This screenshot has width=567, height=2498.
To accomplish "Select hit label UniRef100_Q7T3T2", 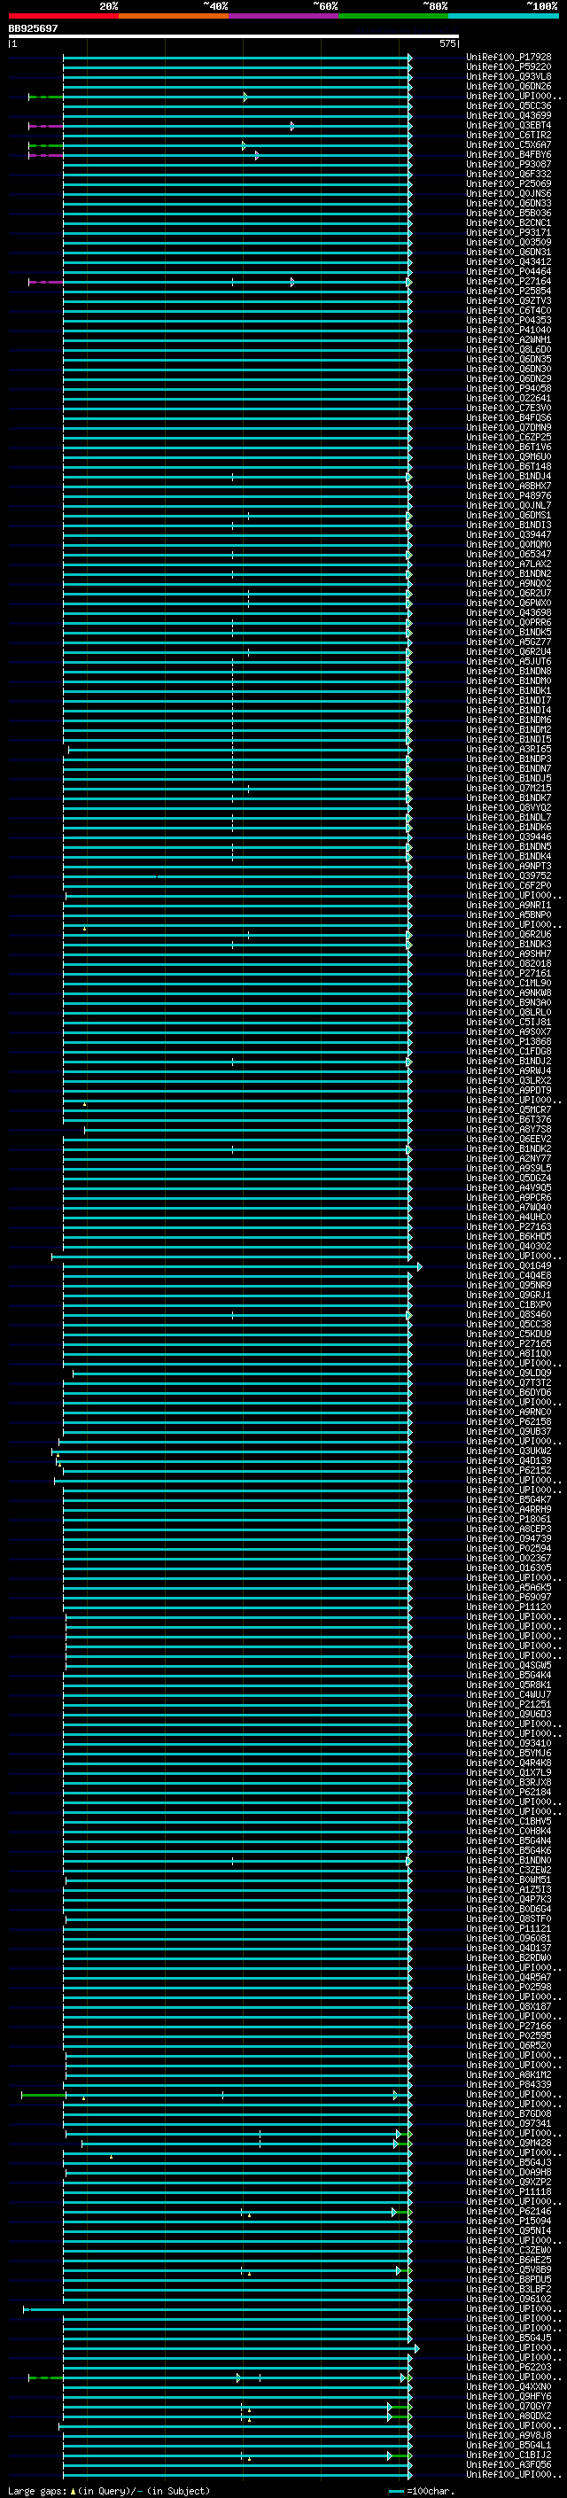I will coord(508,1383).
